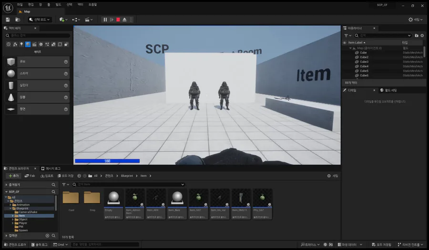Open the 액터 menu
Viewport: 429px width, 250px height.
(x=80, y=5)
